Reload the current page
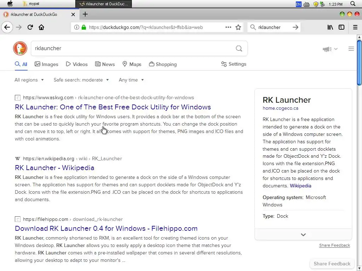Viewport: 362px width, 271px height. coord(30,27)
